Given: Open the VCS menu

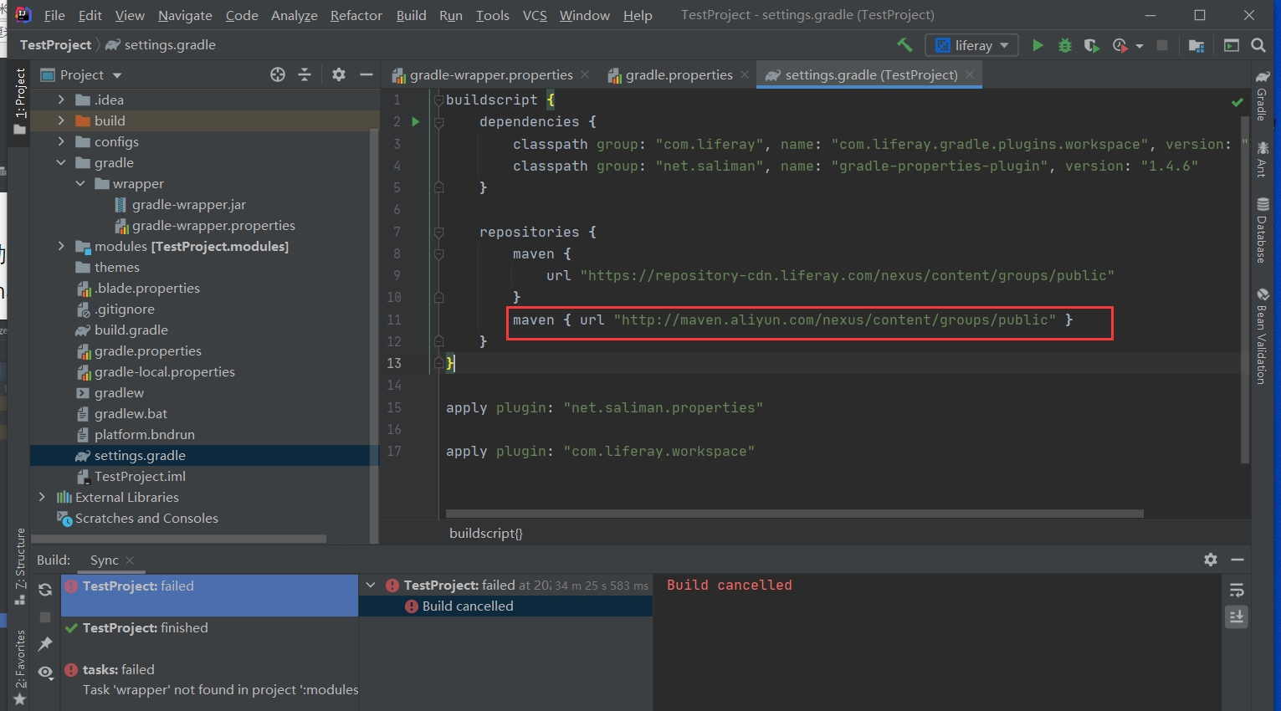Looking at the screenshot, I should pyautogui.click(x=535, y=15).
